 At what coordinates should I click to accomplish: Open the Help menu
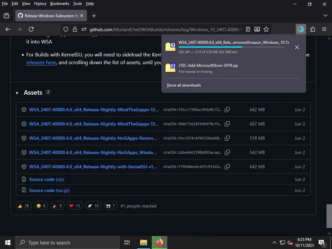(x=90, y=4)
